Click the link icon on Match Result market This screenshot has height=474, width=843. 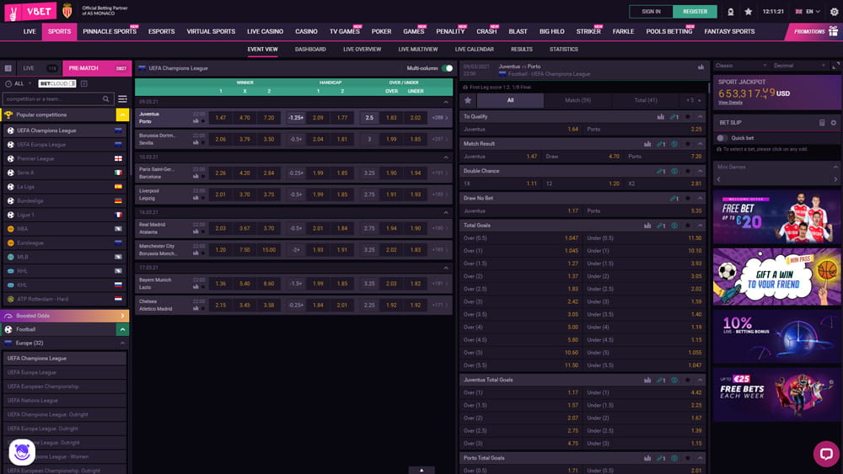click(x=661, y=144)
